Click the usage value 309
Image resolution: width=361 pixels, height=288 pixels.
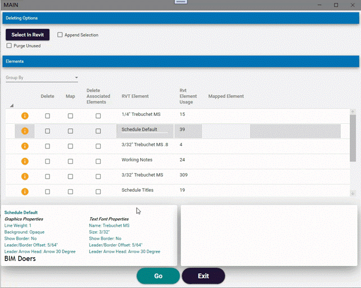point(183,175)
